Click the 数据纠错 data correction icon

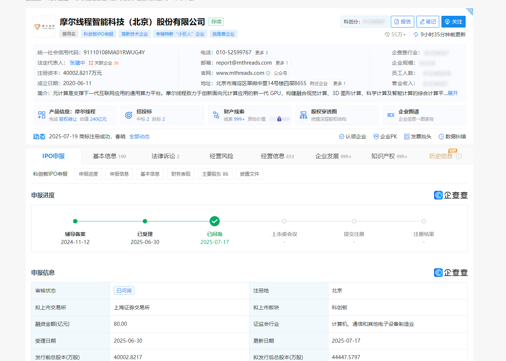[x=441, y=136]
